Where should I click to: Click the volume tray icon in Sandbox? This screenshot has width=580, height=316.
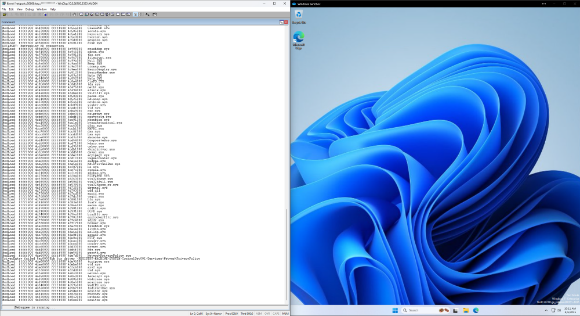pos(559,310)
